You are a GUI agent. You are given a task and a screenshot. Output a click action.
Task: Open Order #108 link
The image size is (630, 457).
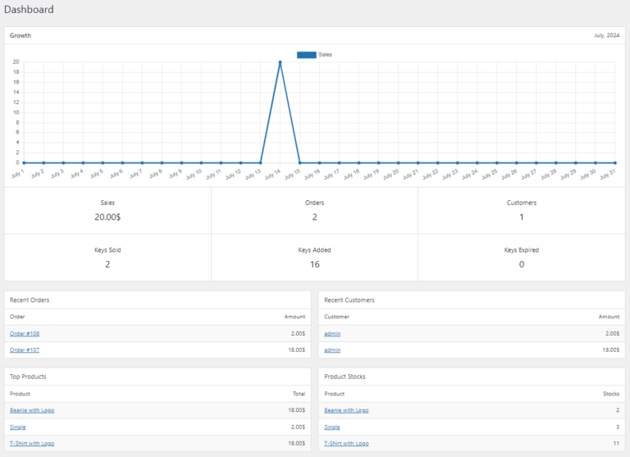[x=25, y=334]
